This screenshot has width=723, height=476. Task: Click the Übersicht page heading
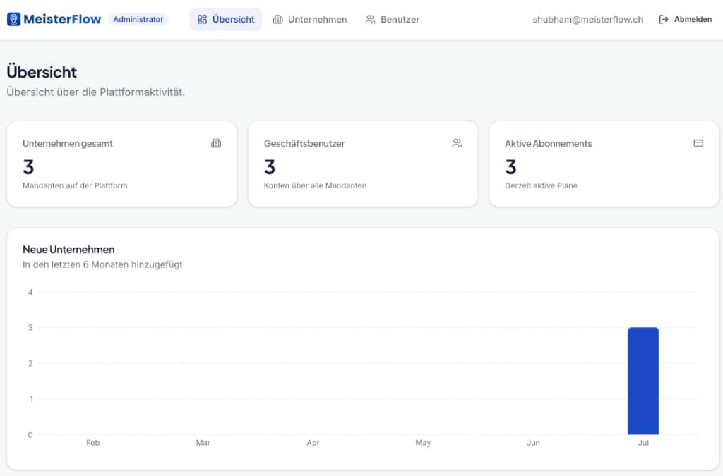[x=42, y=72]
